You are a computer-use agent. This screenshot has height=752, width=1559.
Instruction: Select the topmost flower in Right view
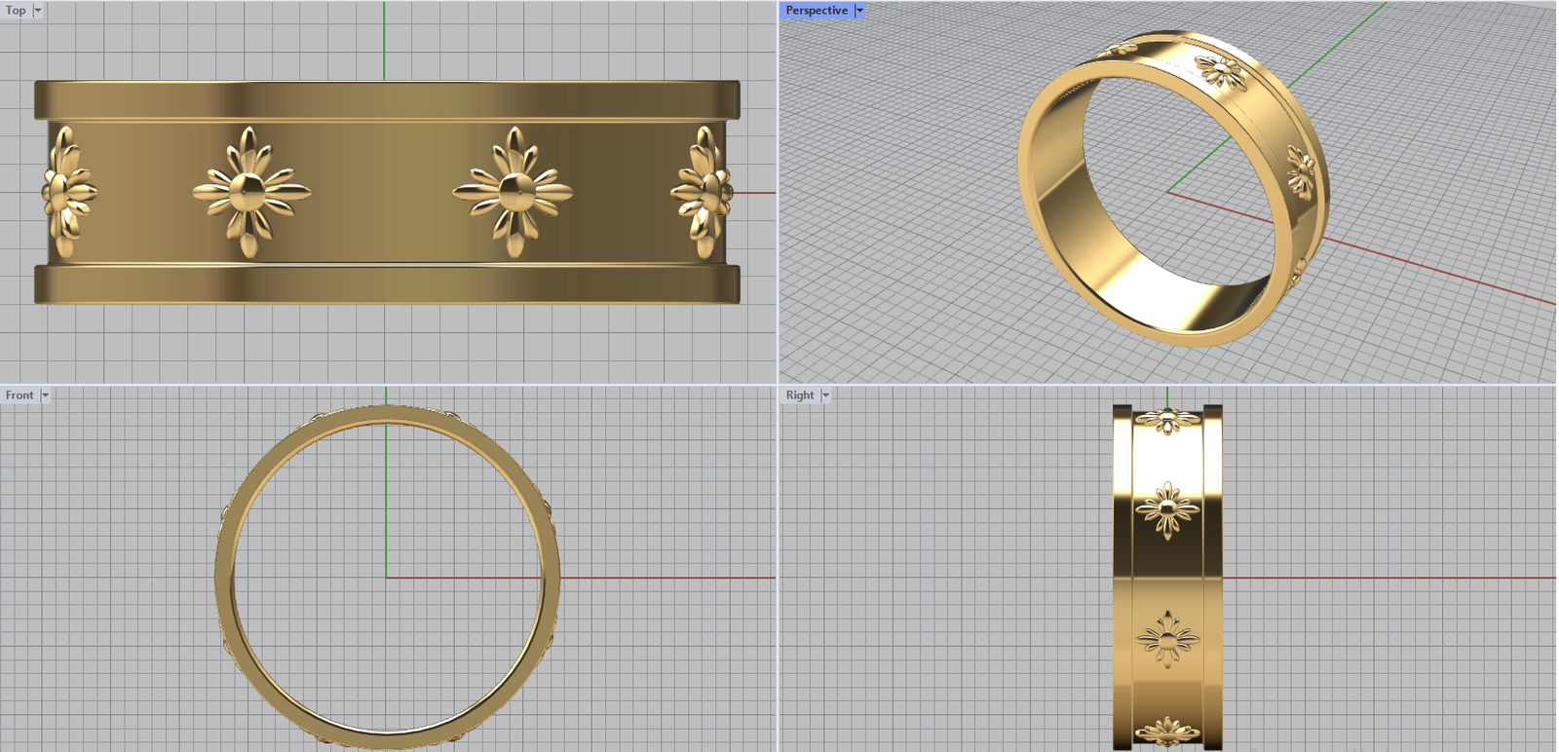(1166, 421)
